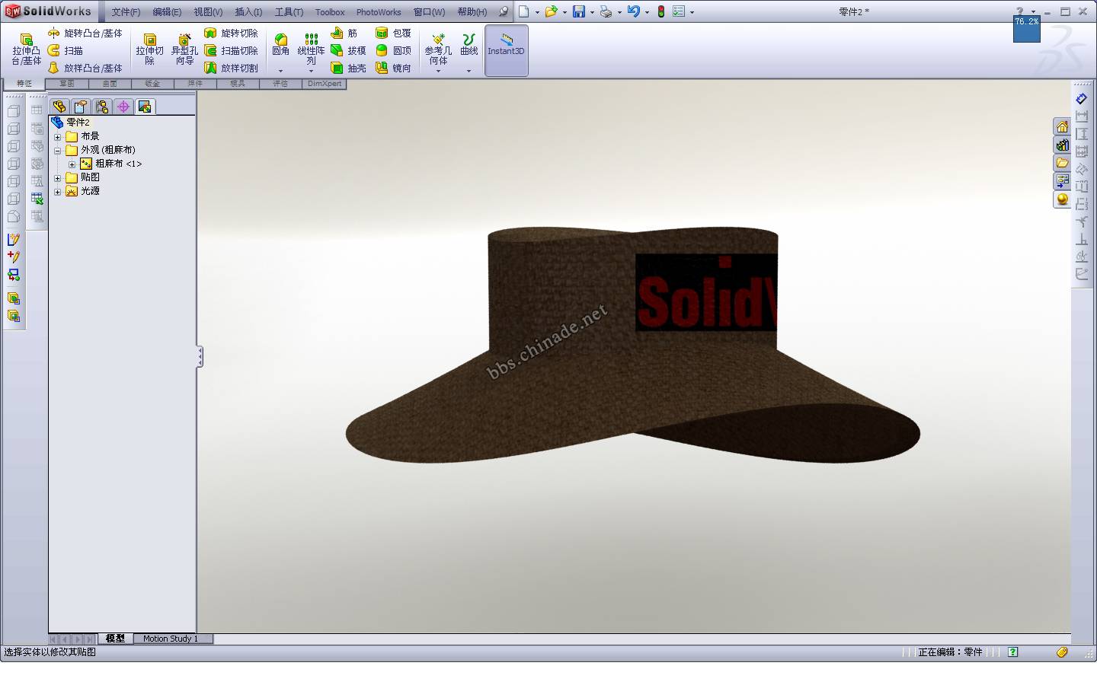Screen dimensions: 1097x685
Task: Open the 文件(F) File menu
Action: tap(126, 12)
